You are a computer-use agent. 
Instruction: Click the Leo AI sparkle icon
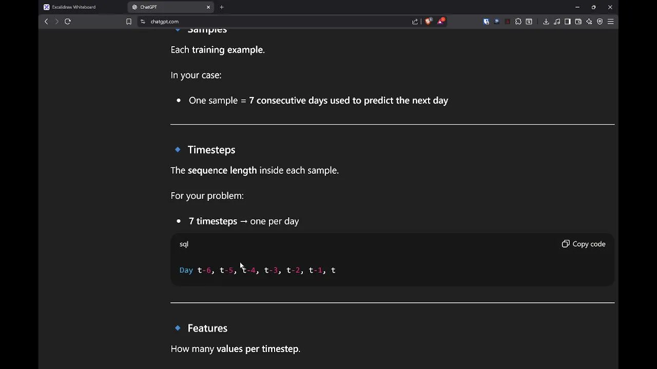[x=589, y=22]
